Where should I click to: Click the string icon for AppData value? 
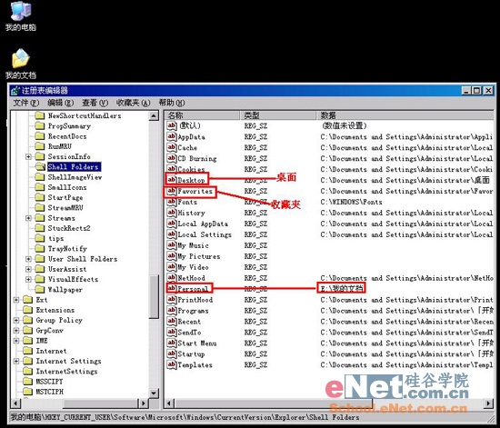[172, 136]
